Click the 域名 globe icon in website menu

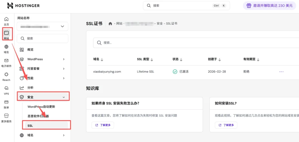[22, 135]
